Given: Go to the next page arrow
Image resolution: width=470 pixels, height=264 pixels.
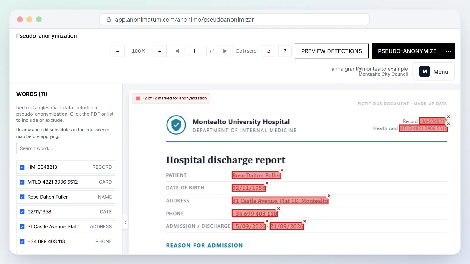Looking at the screenshot, I should point(225,51).
